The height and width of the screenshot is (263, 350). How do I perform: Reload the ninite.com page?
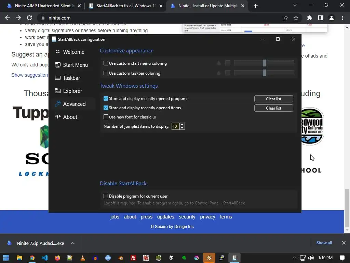click(29, 18)
